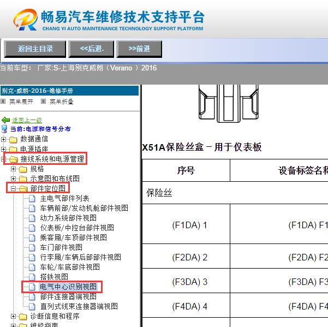
Task: Click the document icon beside 行李厢/车辆后部部件视图
Action: [32, 258]
